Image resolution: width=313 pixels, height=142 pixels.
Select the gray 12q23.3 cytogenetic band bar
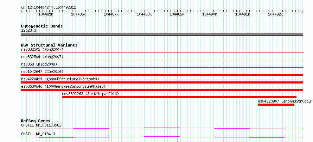click(x=162, y=34)
